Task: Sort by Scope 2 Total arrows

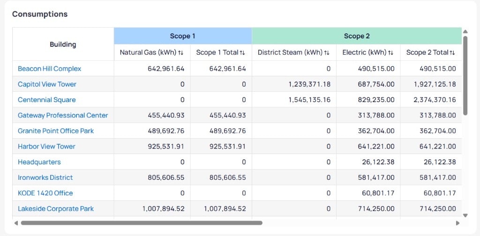Action: pos(452,52)
